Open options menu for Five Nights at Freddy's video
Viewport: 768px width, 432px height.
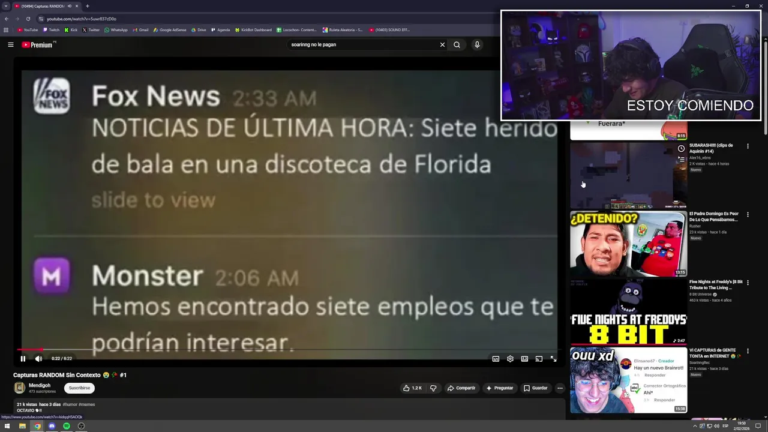pyautogui.click(x=748, y=283)
